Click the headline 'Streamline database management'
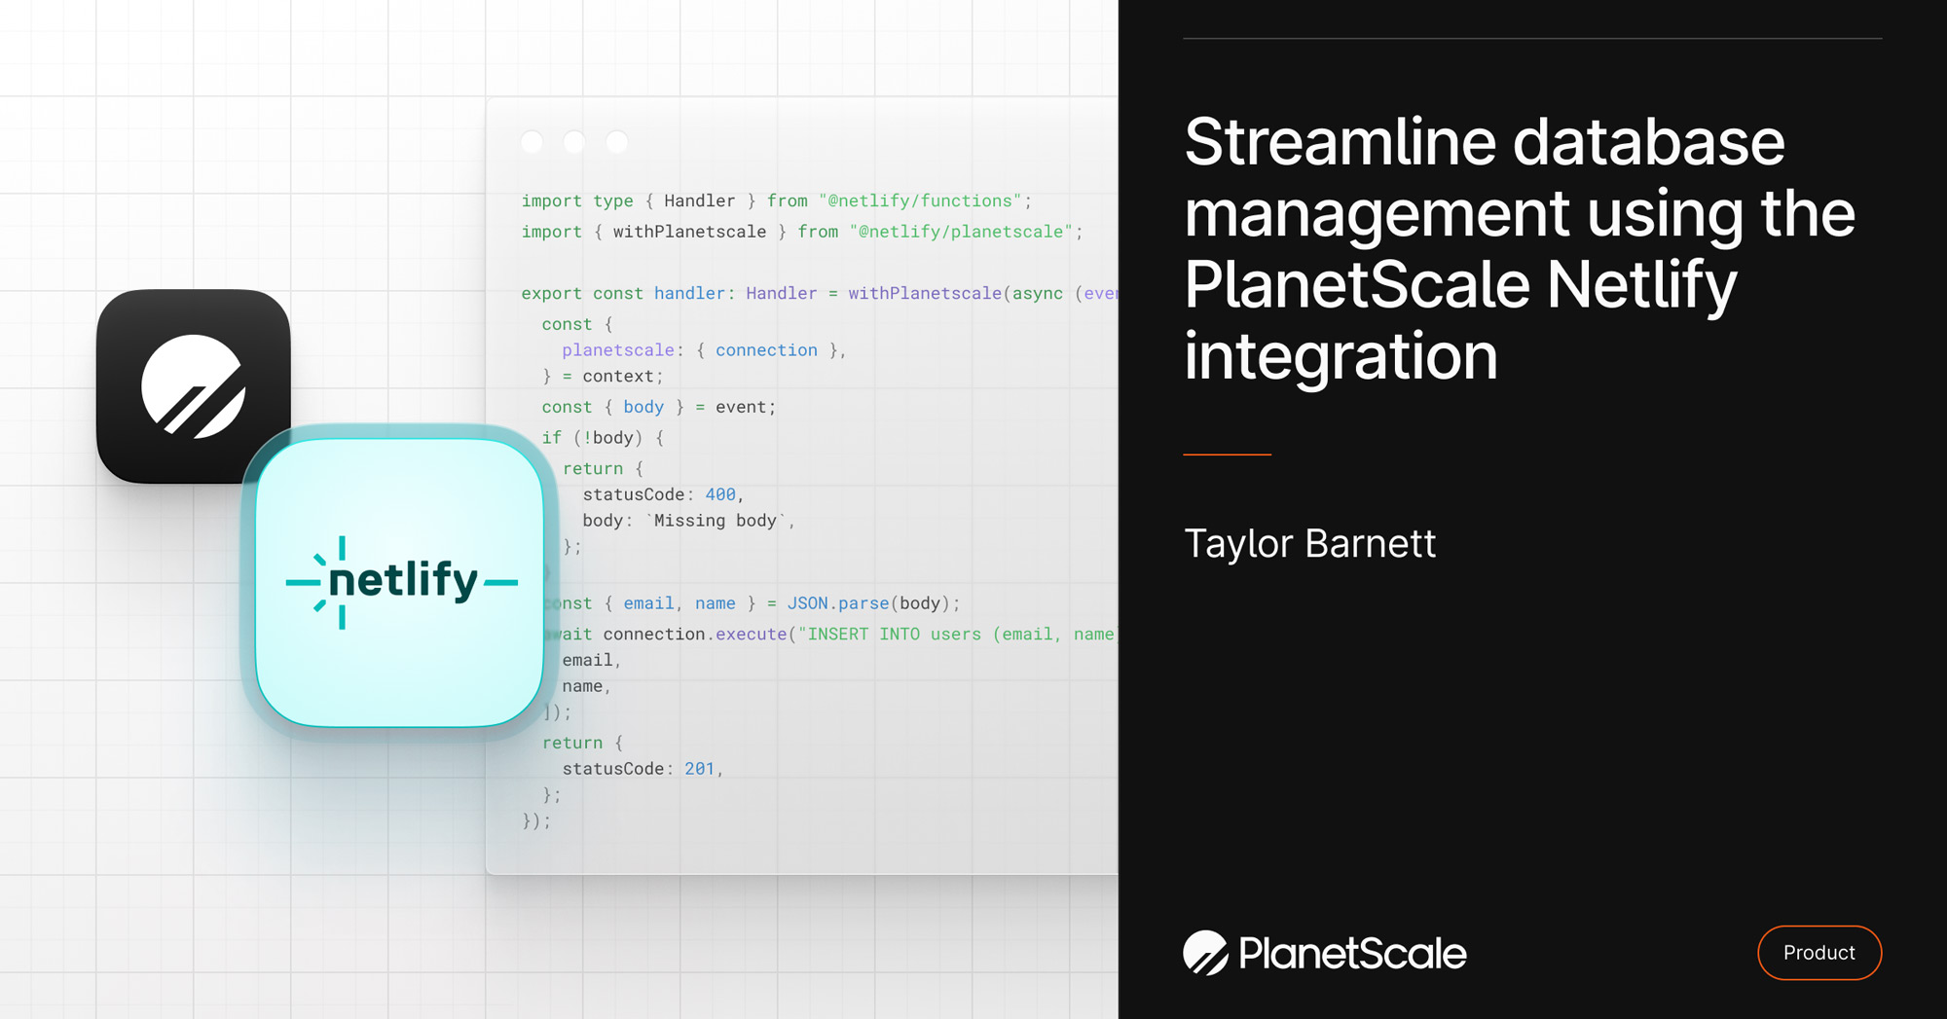This screenshot has height=1019, width=1947. click(x=1520, y=248)
